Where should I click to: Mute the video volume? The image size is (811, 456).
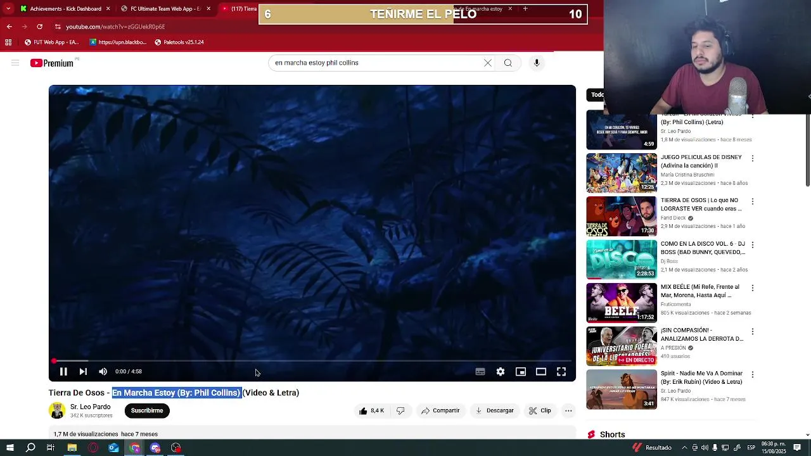103,372
